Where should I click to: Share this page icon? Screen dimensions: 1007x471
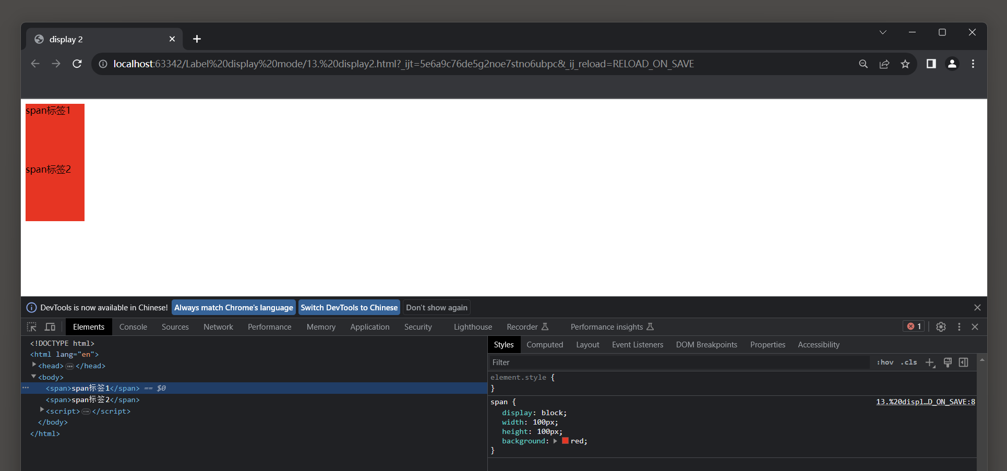pyautogui.click(x=884, y=64)
